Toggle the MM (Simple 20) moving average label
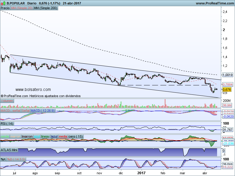235x176 pixels. (21, 8)
